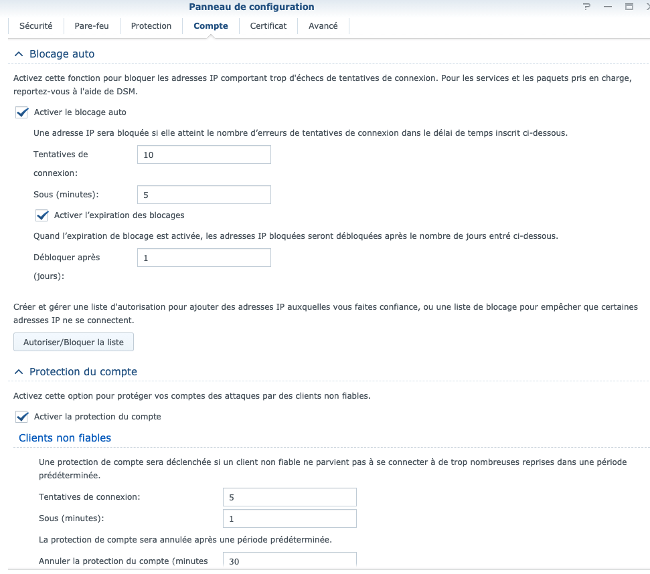
Task: Click the Clients non fiables heading
Action: [x=65, y=438]
